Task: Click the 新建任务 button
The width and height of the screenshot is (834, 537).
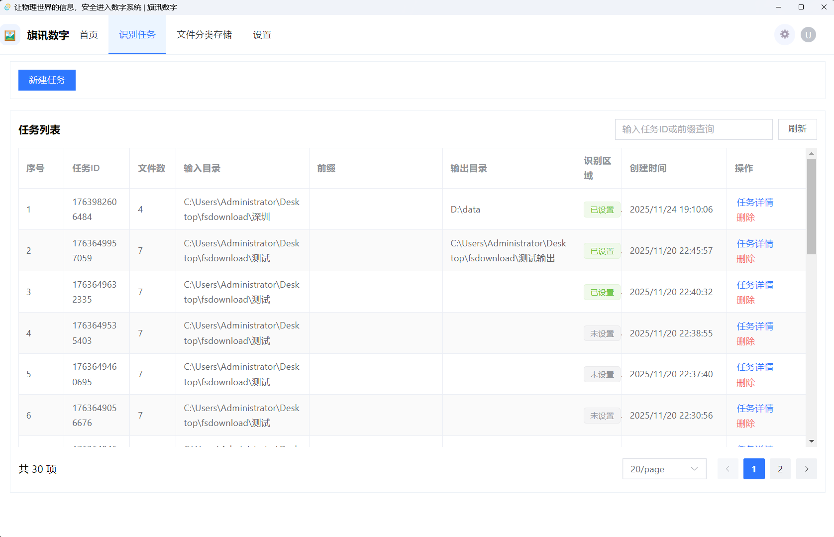Action: pos(47,80)
